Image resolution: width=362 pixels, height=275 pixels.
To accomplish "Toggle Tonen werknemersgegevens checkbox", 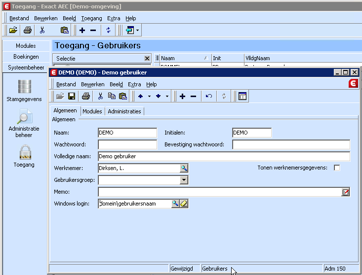I will click(x=337, y=168).
